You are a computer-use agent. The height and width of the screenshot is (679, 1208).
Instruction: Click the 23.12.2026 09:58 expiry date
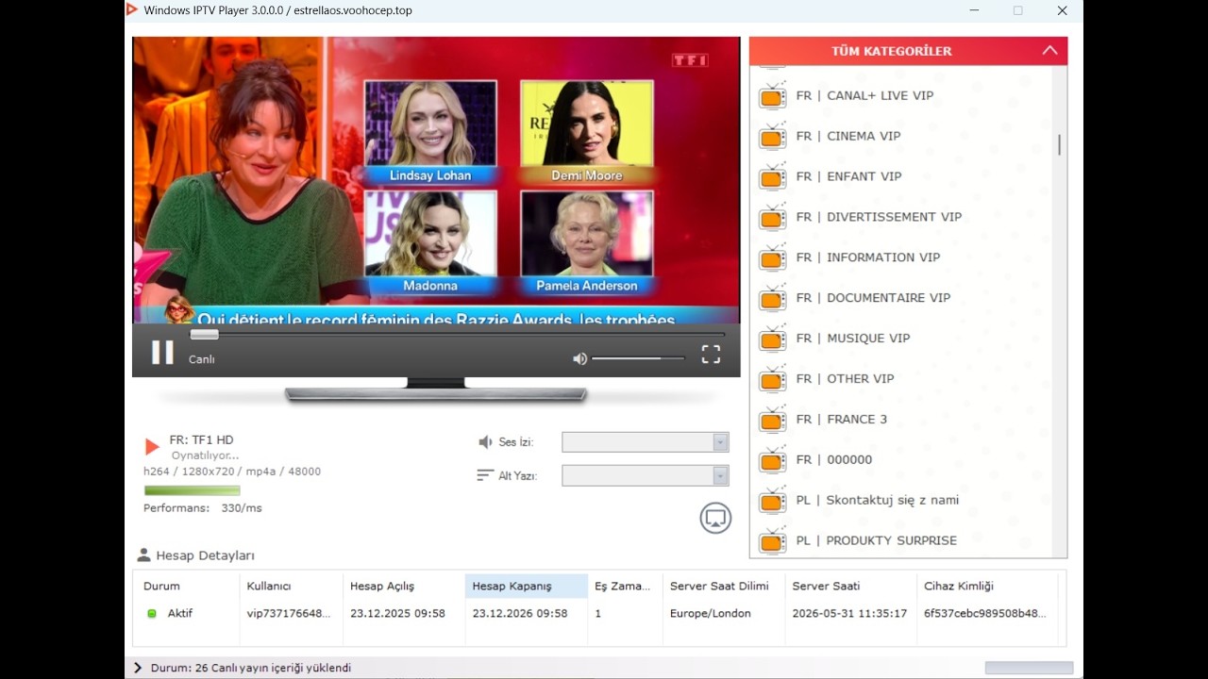pyautogui.click(x=520, y=614)
